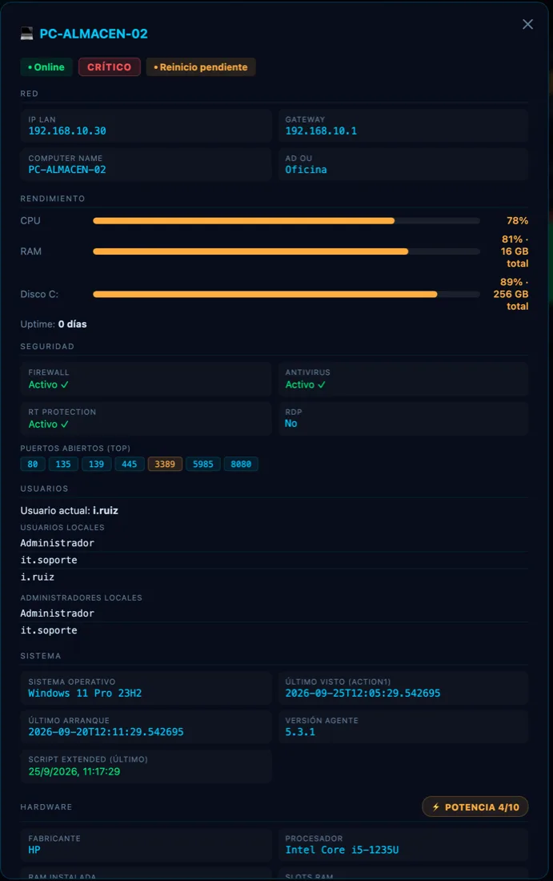
Task: Click Antivirus status Activo
Action: 306,385
